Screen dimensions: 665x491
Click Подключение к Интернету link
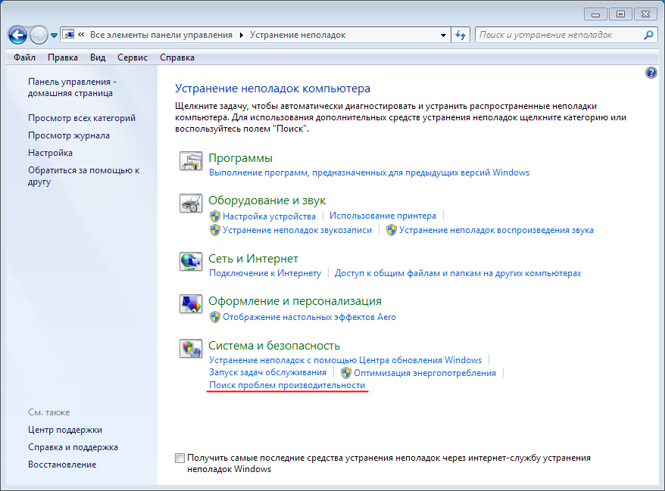tap(265, 273)
